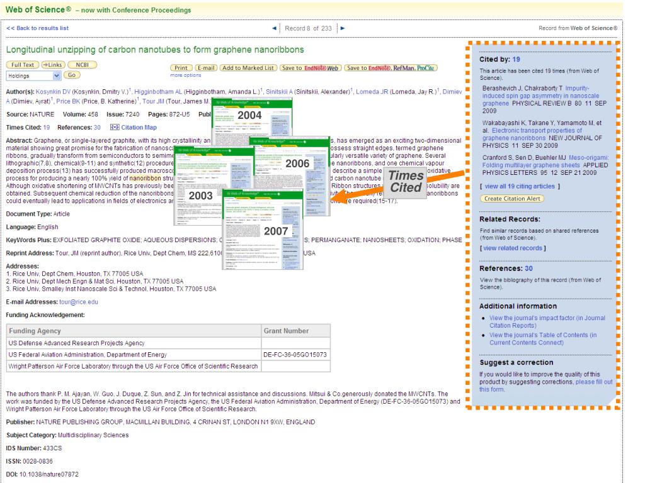This screenshot has width=645, height=483.
Task: Go to the previous record arrow
Action: pyautogui.click(x=274, y=28)
